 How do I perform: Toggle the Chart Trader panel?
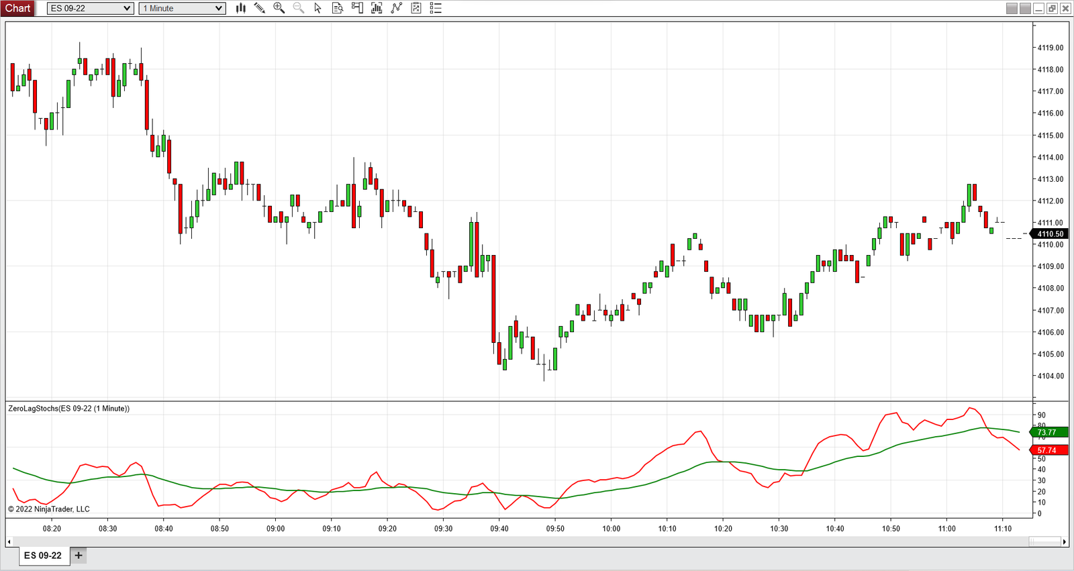[x=357, y=8]
